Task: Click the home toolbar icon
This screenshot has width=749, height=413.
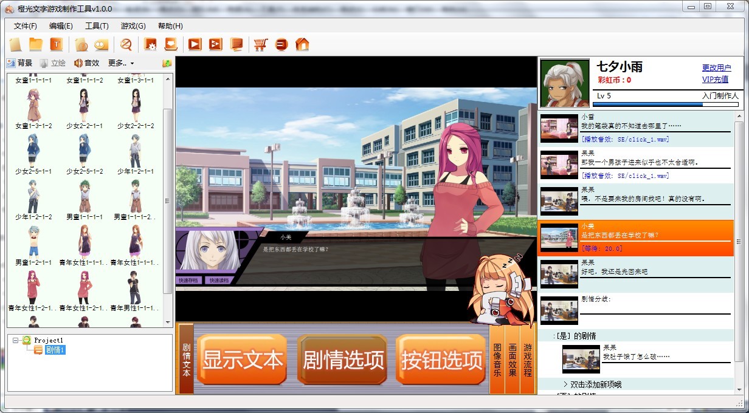Action: (302, 44)
